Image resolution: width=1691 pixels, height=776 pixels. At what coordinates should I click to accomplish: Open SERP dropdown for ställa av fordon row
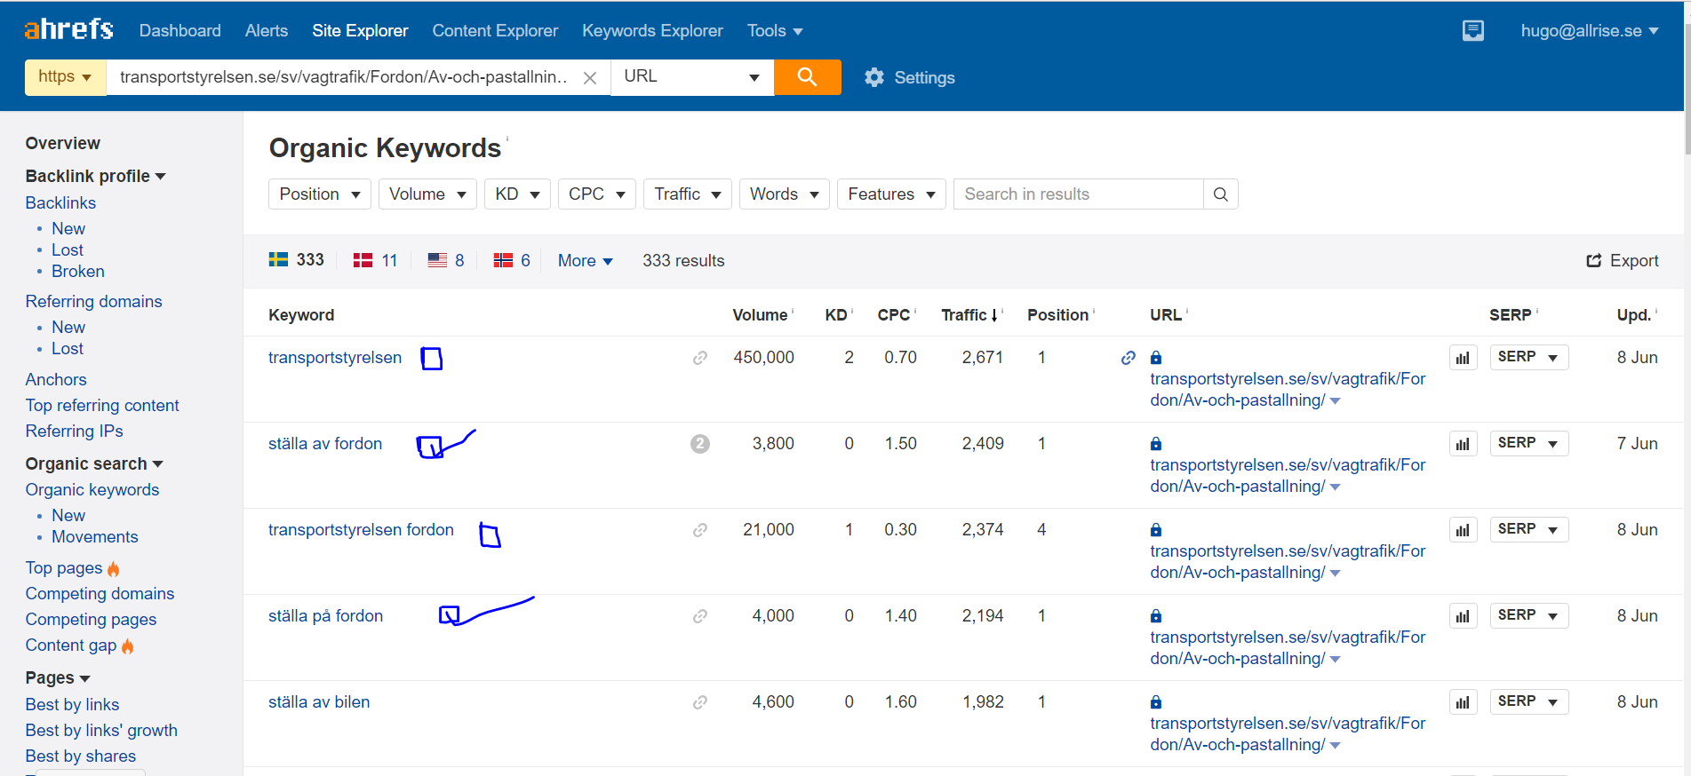1528,443
